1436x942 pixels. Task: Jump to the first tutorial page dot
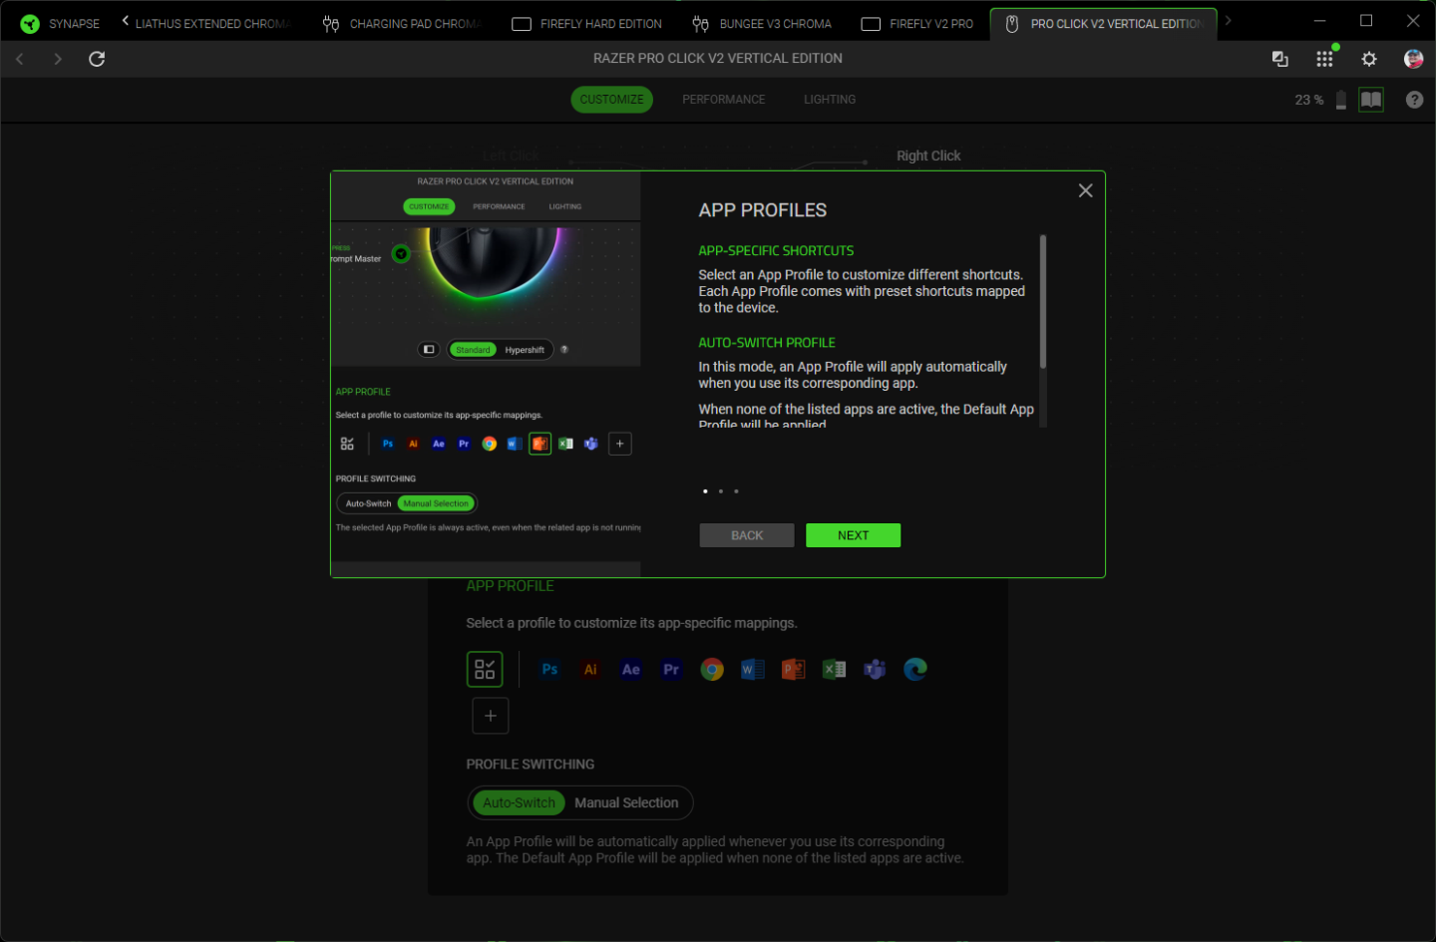(x=705, y=491)
